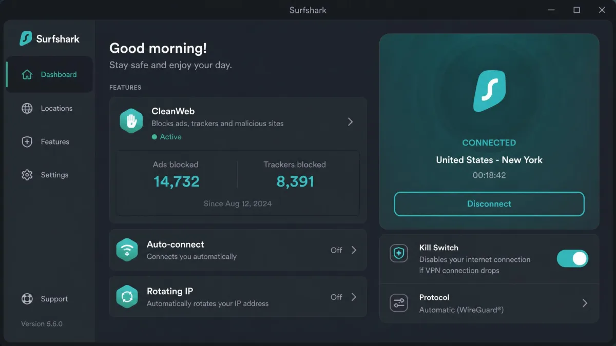Click the Rotating IP Off status

[336, 297]
